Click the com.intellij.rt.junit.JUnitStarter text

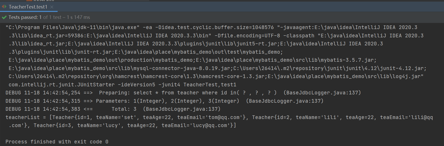(x=62, y=85)
